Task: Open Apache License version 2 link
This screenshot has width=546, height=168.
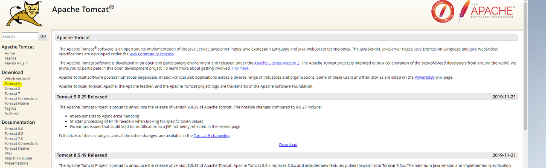Action: (x=277, y=63)
